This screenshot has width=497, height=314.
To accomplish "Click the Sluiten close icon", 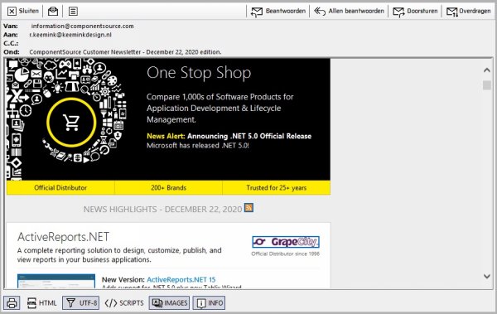I will pyautogui.click(x=12, y=12).
